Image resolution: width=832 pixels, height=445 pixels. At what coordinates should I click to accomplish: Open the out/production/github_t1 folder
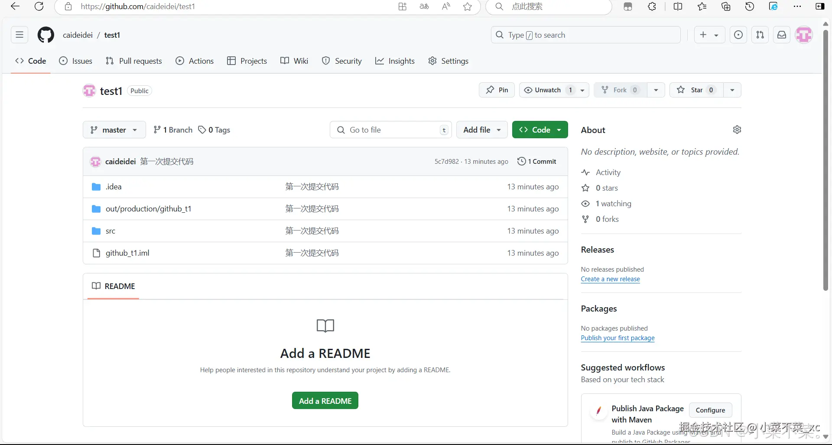tap(148, 209)
